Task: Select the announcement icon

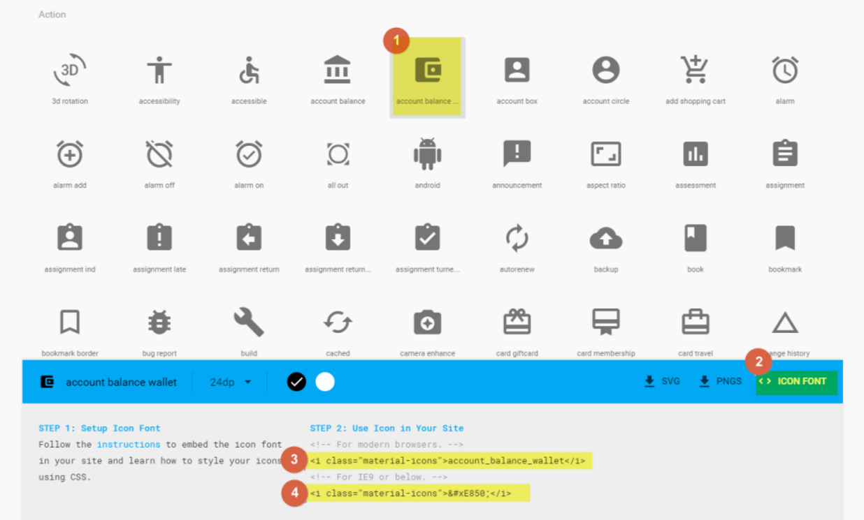Action: coord(517,154)
